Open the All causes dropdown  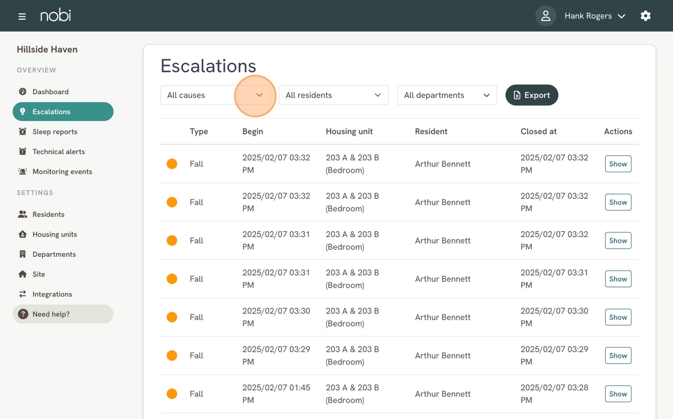pyautogui.click(x=215, y=95)
